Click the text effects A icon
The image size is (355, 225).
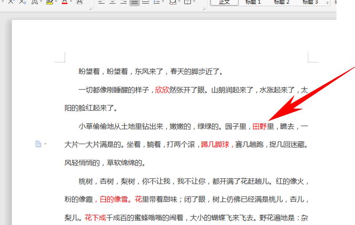tap(33, 3)
